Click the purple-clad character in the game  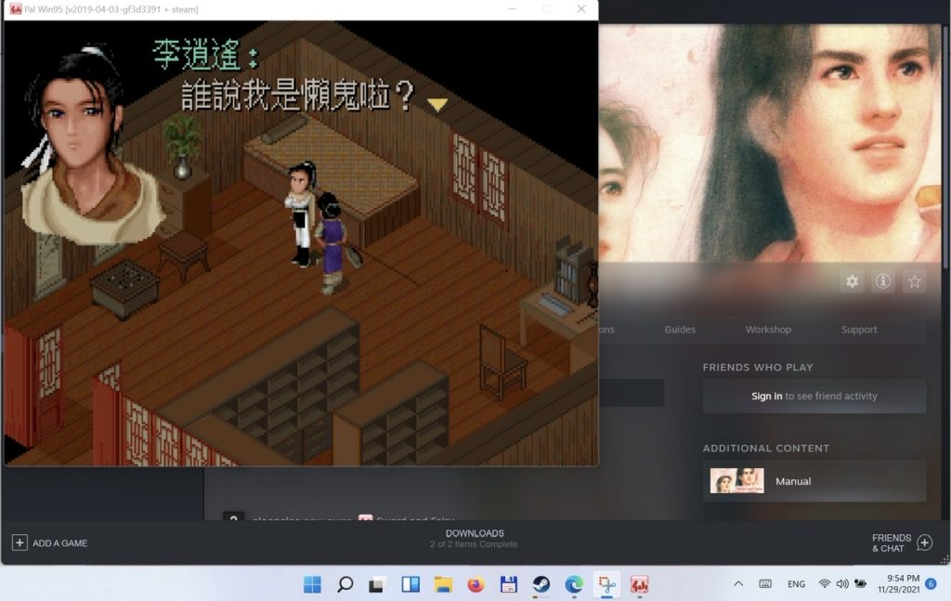[x=332, y=242]
